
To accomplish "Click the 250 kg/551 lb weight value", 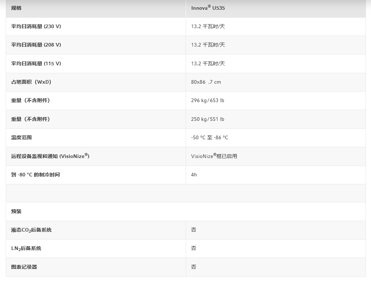I will (208, 119).
